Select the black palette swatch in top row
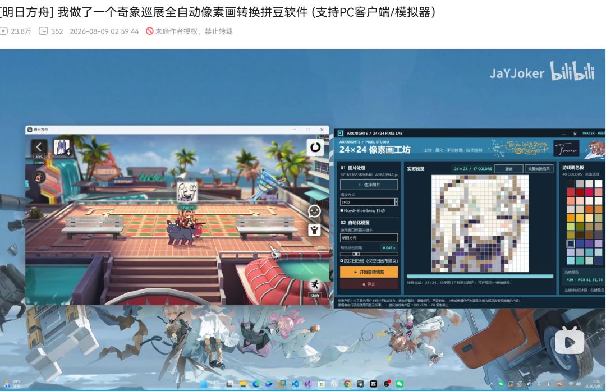The width and height of the screenshot is (606, 391). (x=571, y=183)
